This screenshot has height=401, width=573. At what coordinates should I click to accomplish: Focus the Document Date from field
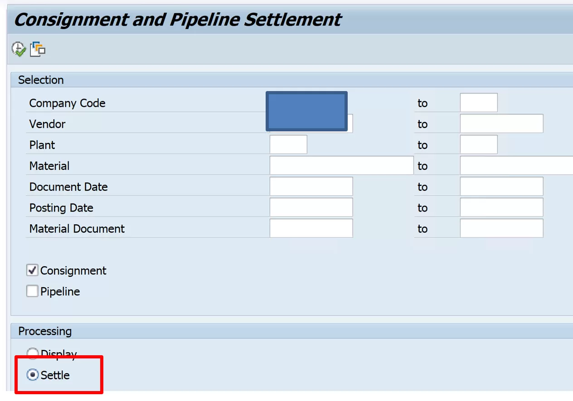[x=311, y=187]
